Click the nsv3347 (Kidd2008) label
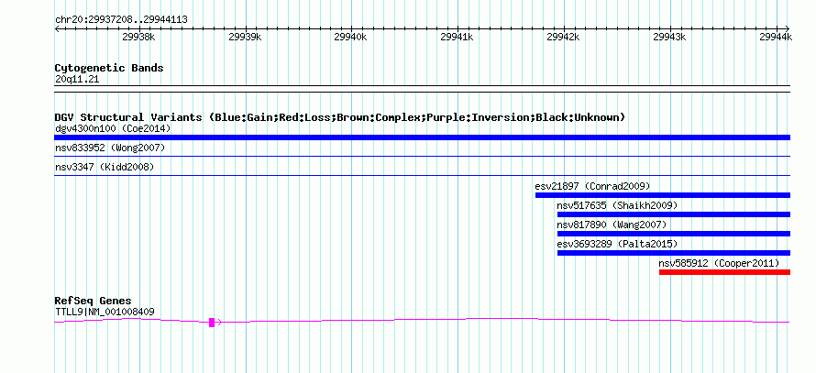The width and height of the screenshot is (816, 373). pyautogui.click(x=105, y=167)
